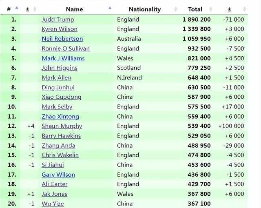The image size is (261, 208).
Task: Sort the table using the Nationality arrows
Action: (x=176, y=9)
